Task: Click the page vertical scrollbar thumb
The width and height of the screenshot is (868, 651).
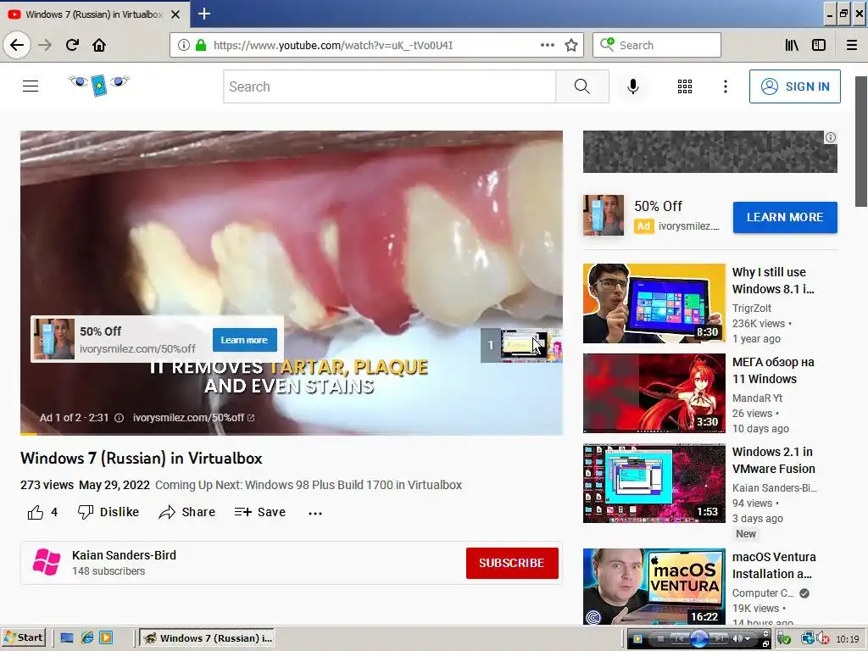Action: [861, 142]
